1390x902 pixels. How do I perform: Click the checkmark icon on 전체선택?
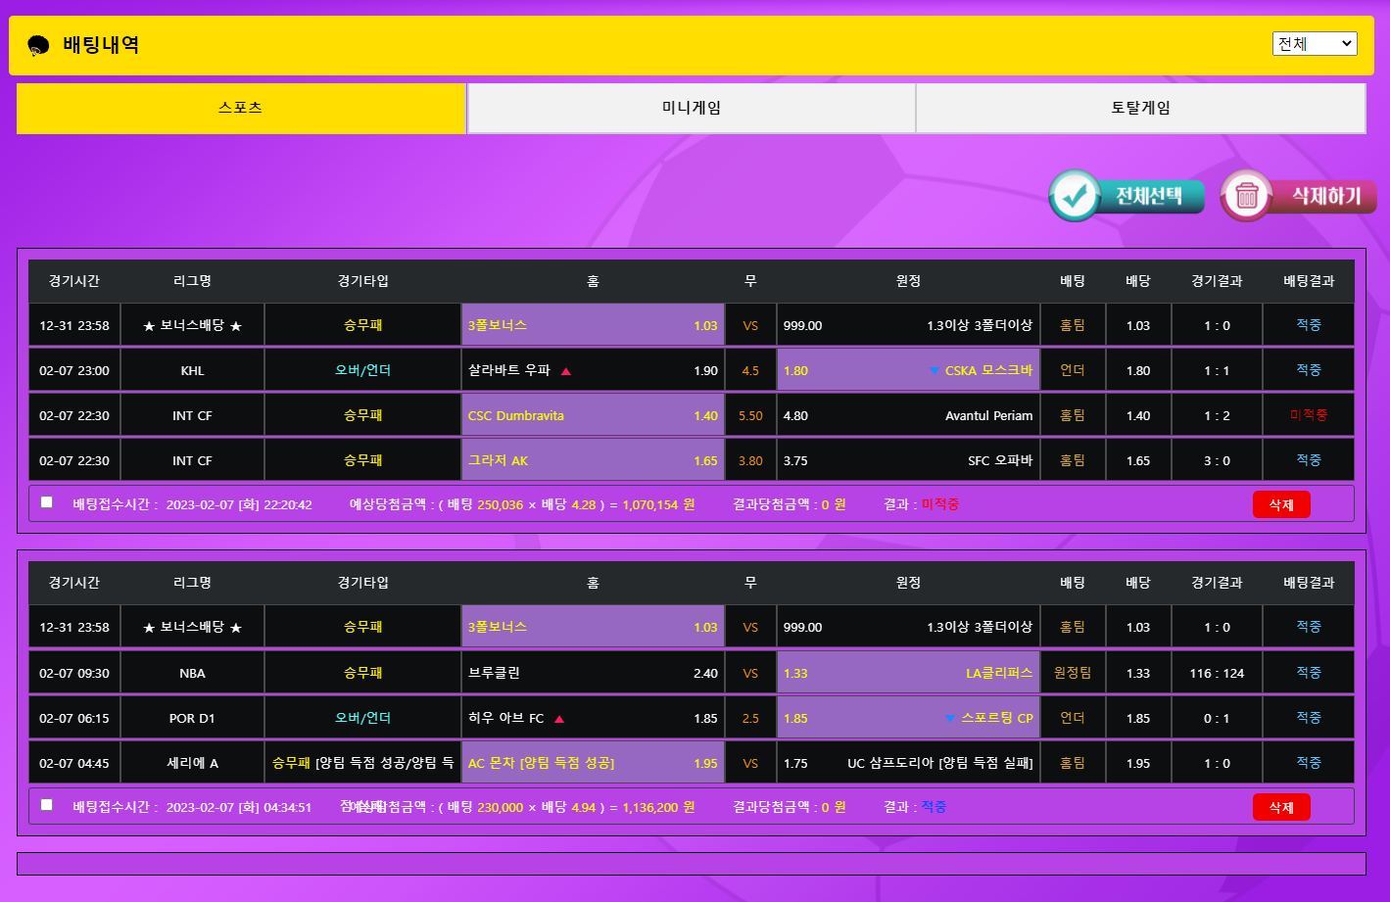[1075, 196]
